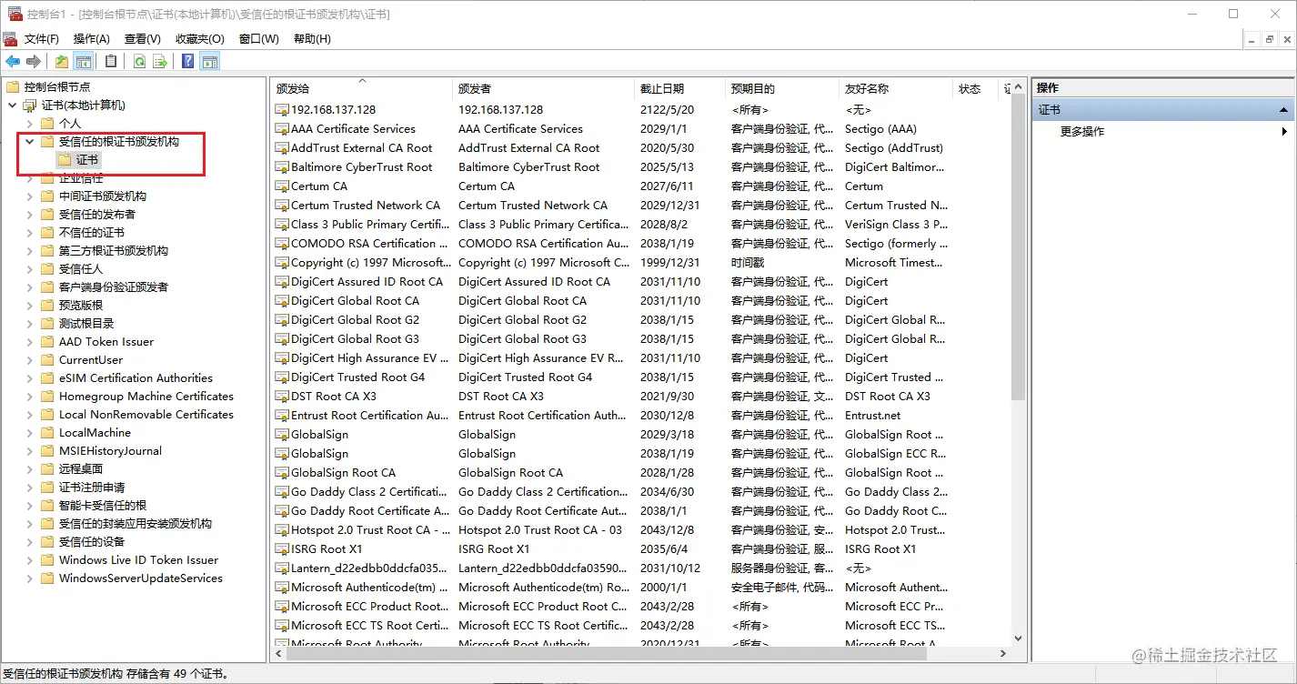Screen dimensions: 1297x684
Task: Click the folder icon next to 个人
Action: pos(47,124)
